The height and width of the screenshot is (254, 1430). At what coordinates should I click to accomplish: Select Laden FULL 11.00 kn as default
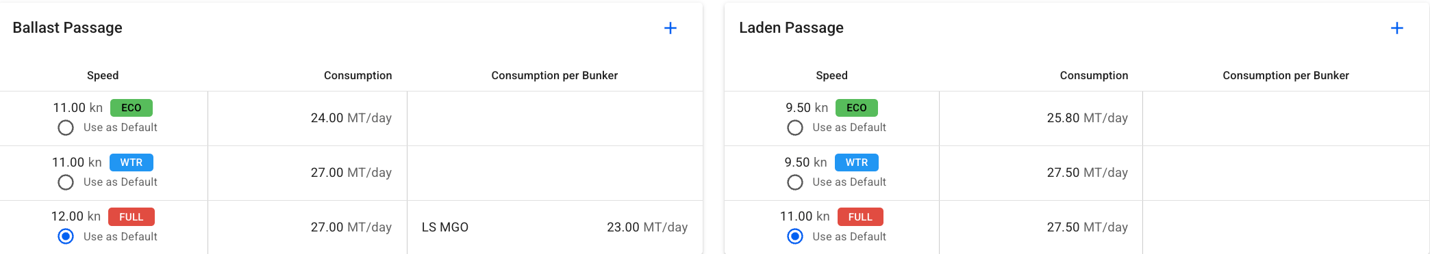point(795,237)
